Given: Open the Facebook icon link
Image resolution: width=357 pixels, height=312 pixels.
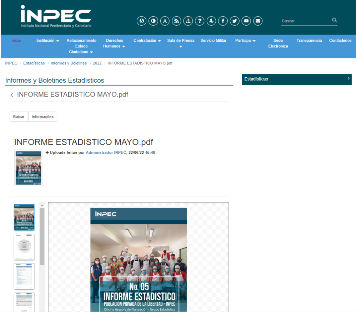Looking at the screenshot, I should point(223,21).
